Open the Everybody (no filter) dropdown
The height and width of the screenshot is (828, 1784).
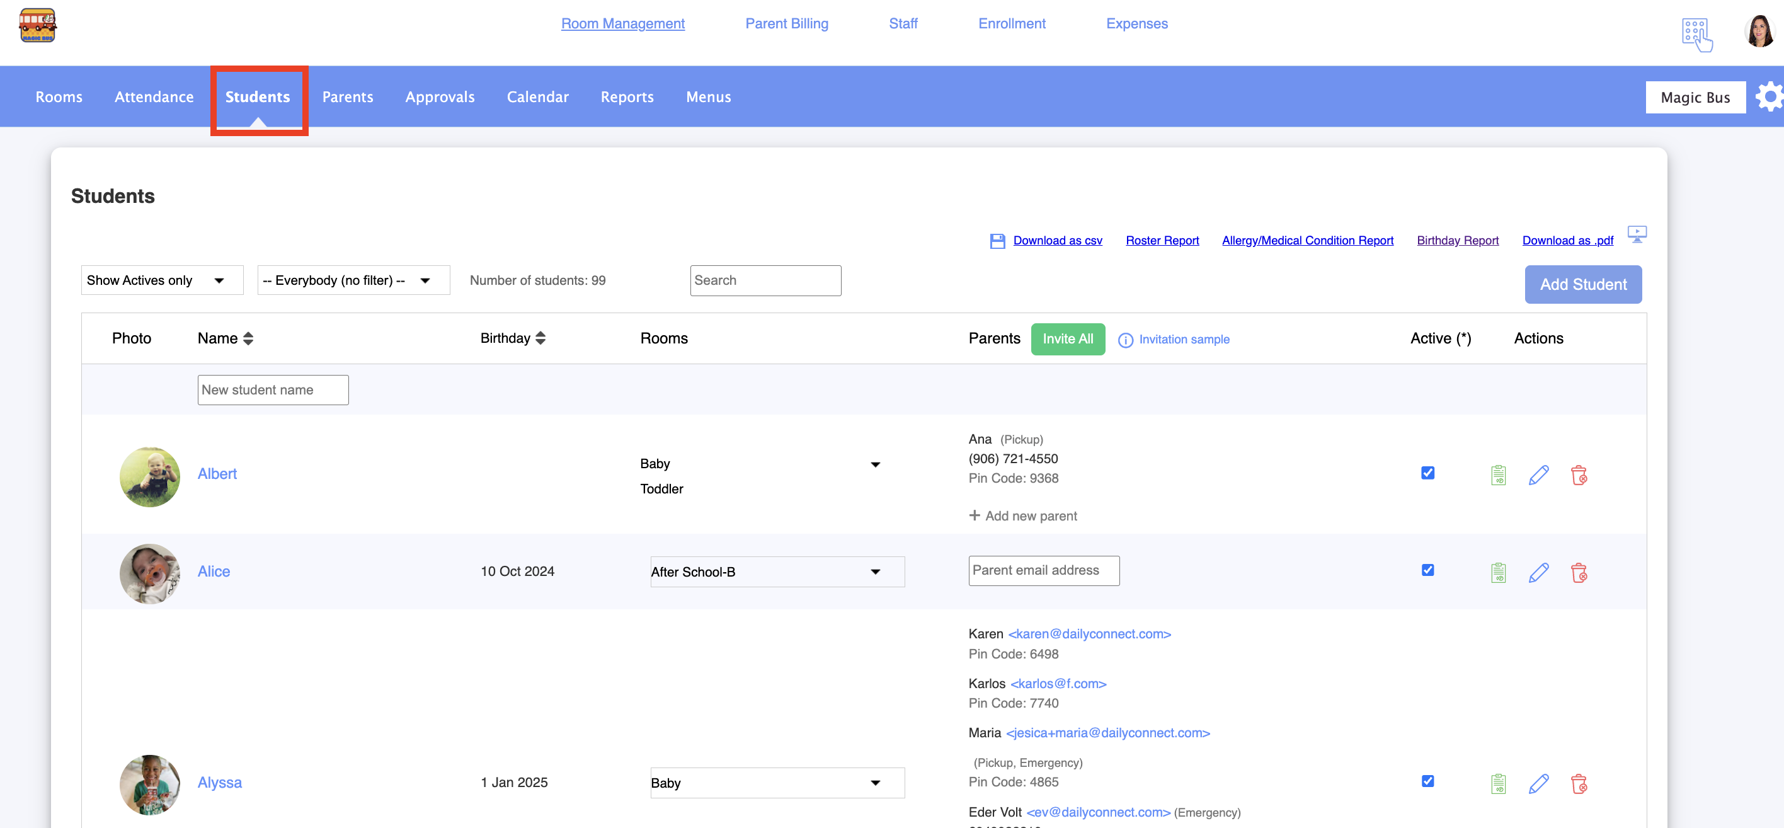pyautogui.click(x=353, y=280)
